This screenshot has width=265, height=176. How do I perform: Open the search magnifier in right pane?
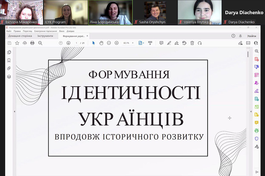[x=256, y=51]
